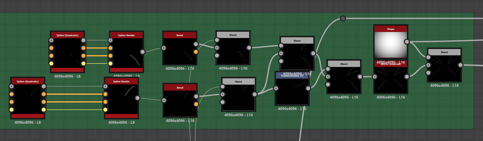The image size is (483, 141).
Task: Click size label below Blend feeding Mirror Grayscale
Action: click(344, 97)
